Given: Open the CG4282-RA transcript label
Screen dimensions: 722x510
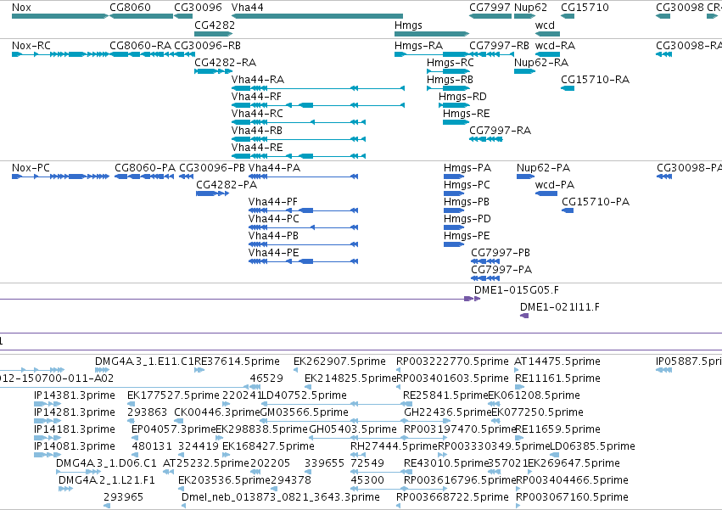Looking at the screenshot, I should (225, 63).
